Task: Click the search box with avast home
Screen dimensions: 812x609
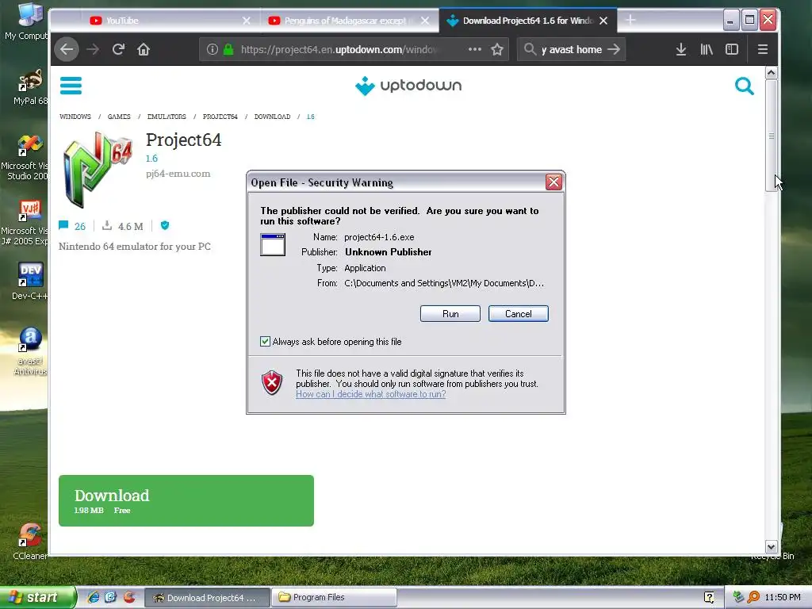Action: click(x=571, y=49)
